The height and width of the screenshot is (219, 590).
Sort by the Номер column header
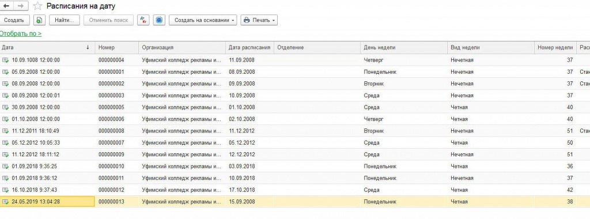[116, 47]
